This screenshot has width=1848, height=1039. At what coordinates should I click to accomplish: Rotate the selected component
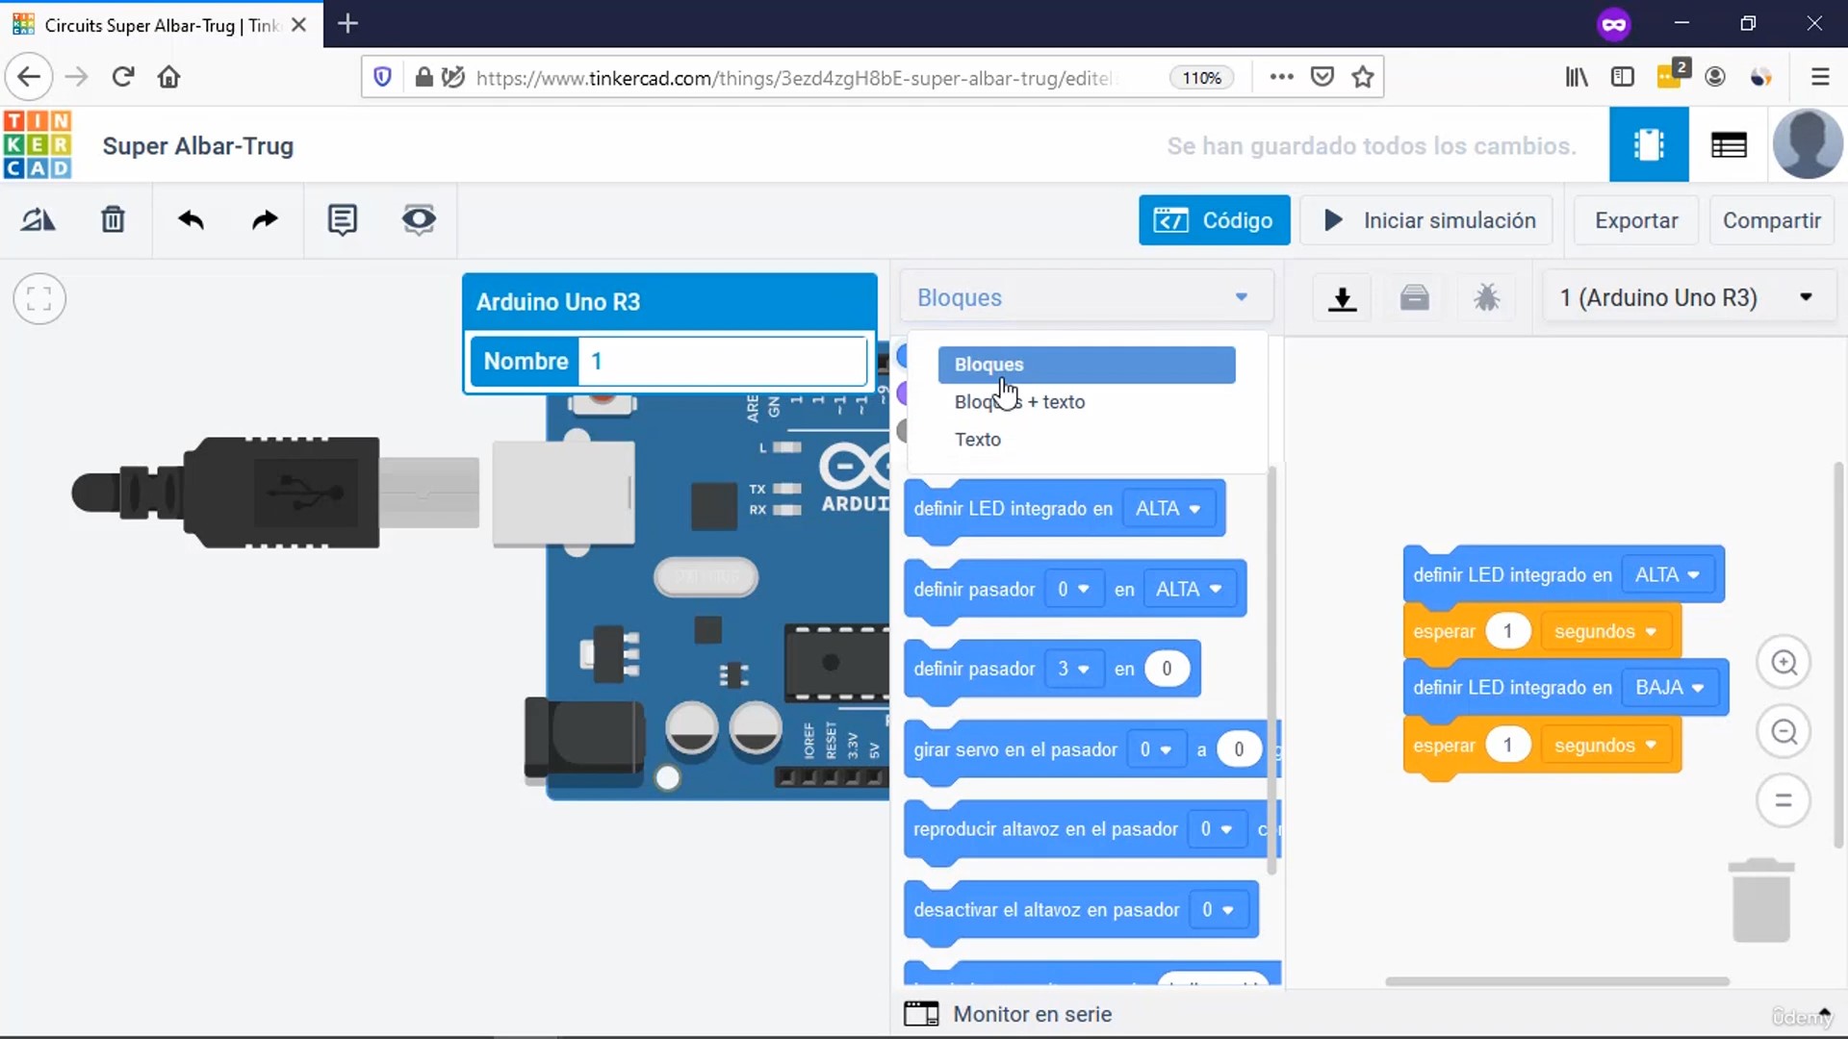38,220
